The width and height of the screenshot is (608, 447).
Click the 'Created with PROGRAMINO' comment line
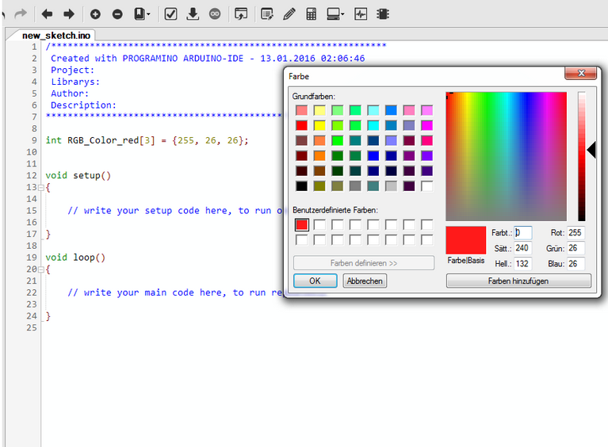point(208,59)
